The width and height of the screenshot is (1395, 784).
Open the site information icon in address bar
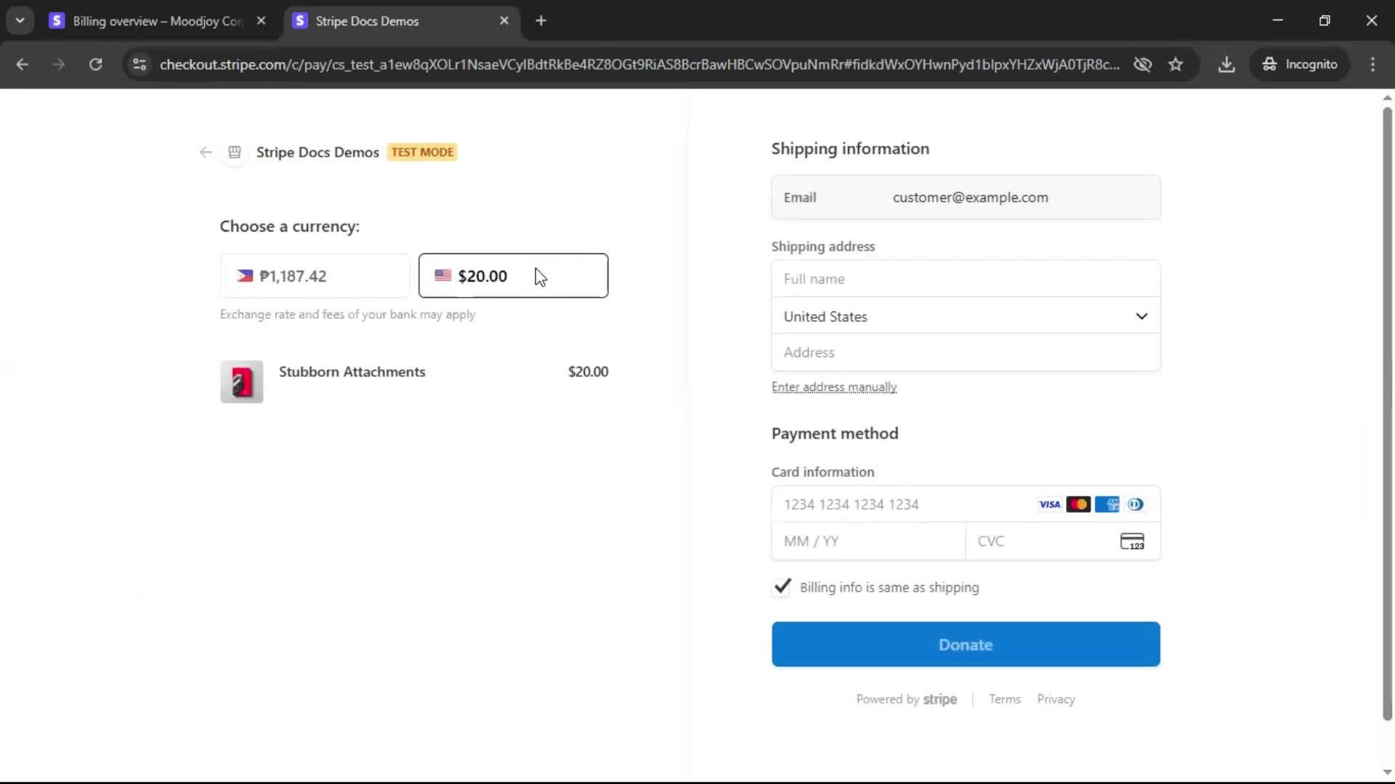(x=139, y=65)
